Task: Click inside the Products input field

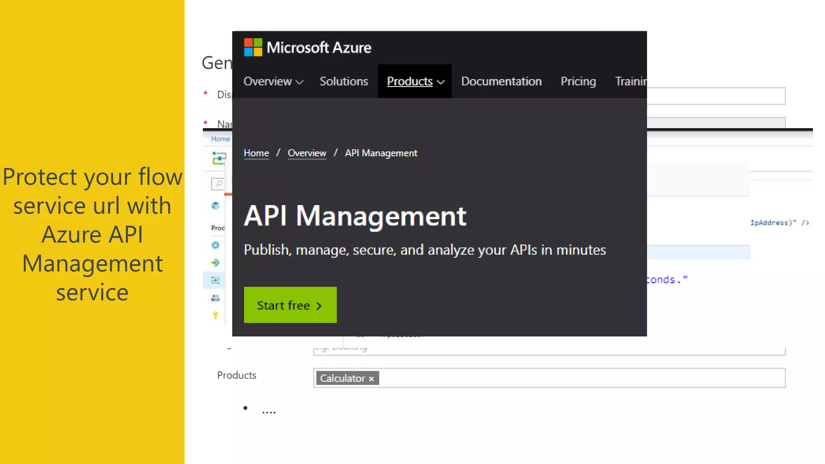Action: pyautogui.click(x=549, y=378)
